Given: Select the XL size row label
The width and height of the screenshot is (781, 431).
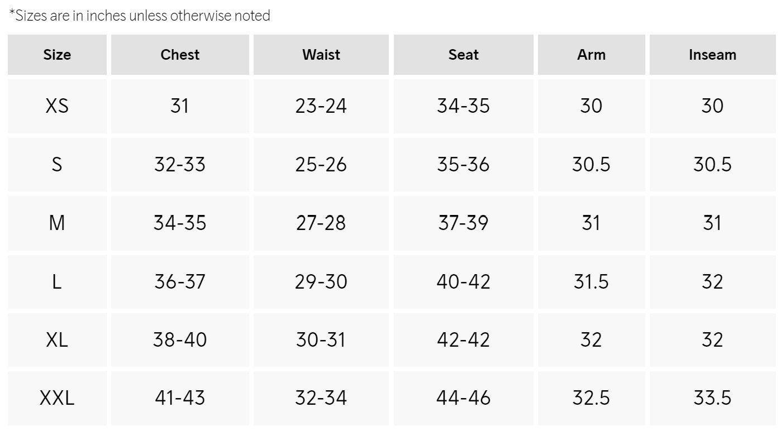Looking at the screenshot, I should tap(57, 339).
